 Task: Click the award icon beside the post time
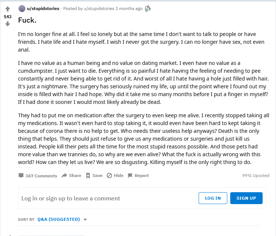148,9
